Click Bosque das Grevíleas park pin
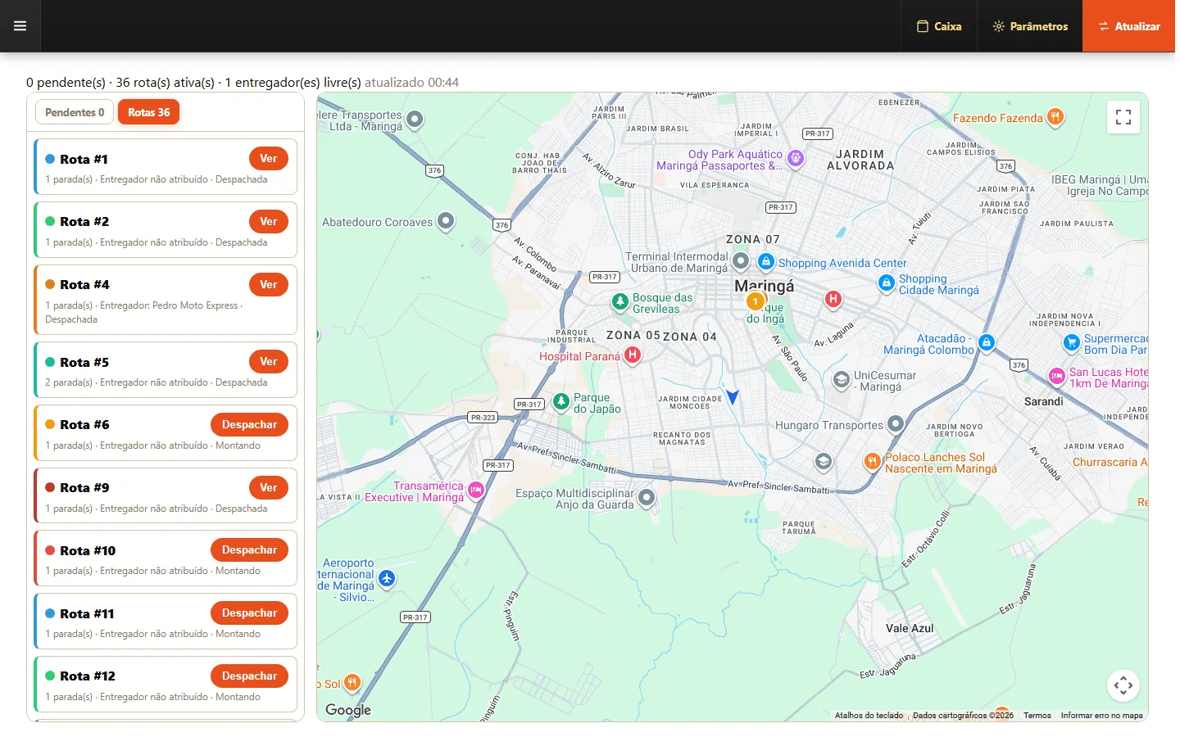This screenshot has width=1180, height=737. (x=620, y=302)
